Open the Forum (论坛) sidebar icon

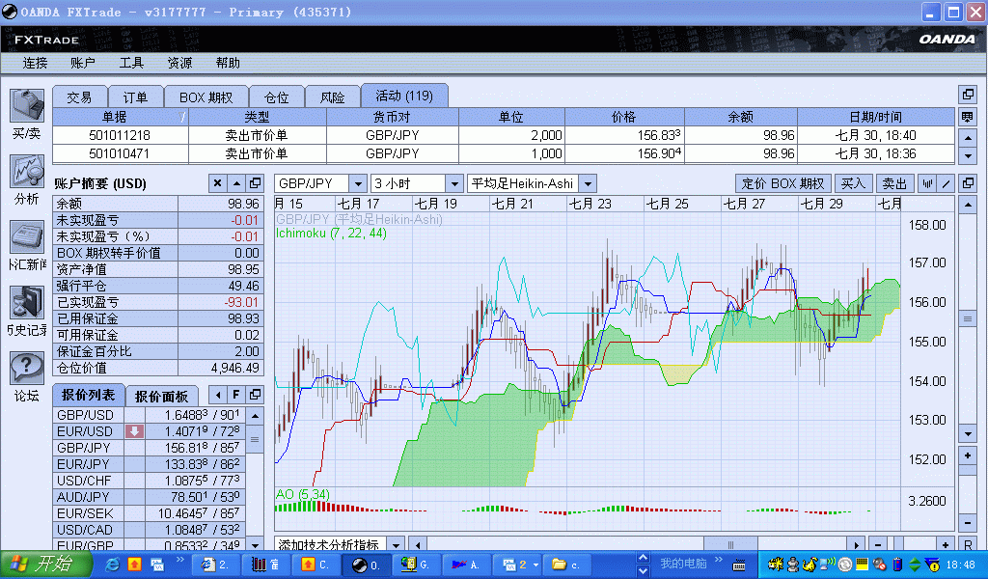(x=26, y=369)
